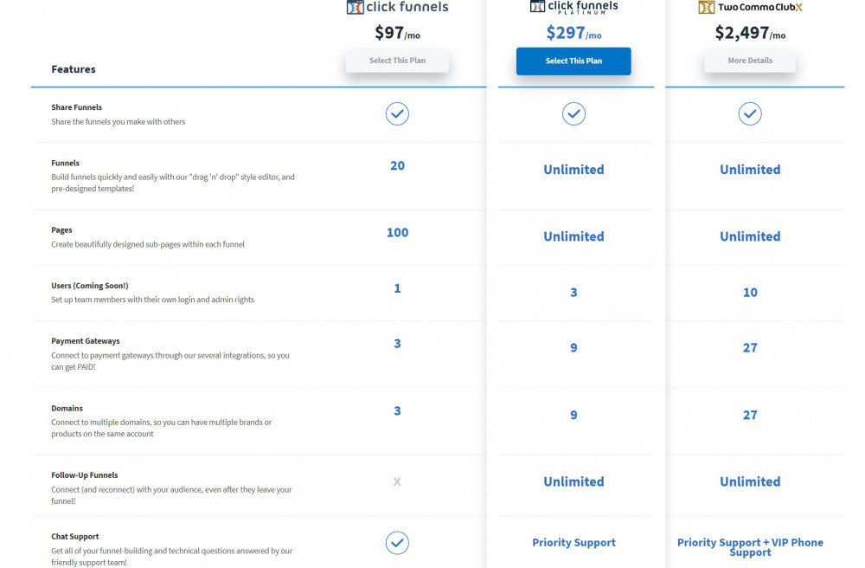Click Share Funnels checkmark under TwoCommaClubX plan
Screen dimensions: 865x568
tap(750, 113)
